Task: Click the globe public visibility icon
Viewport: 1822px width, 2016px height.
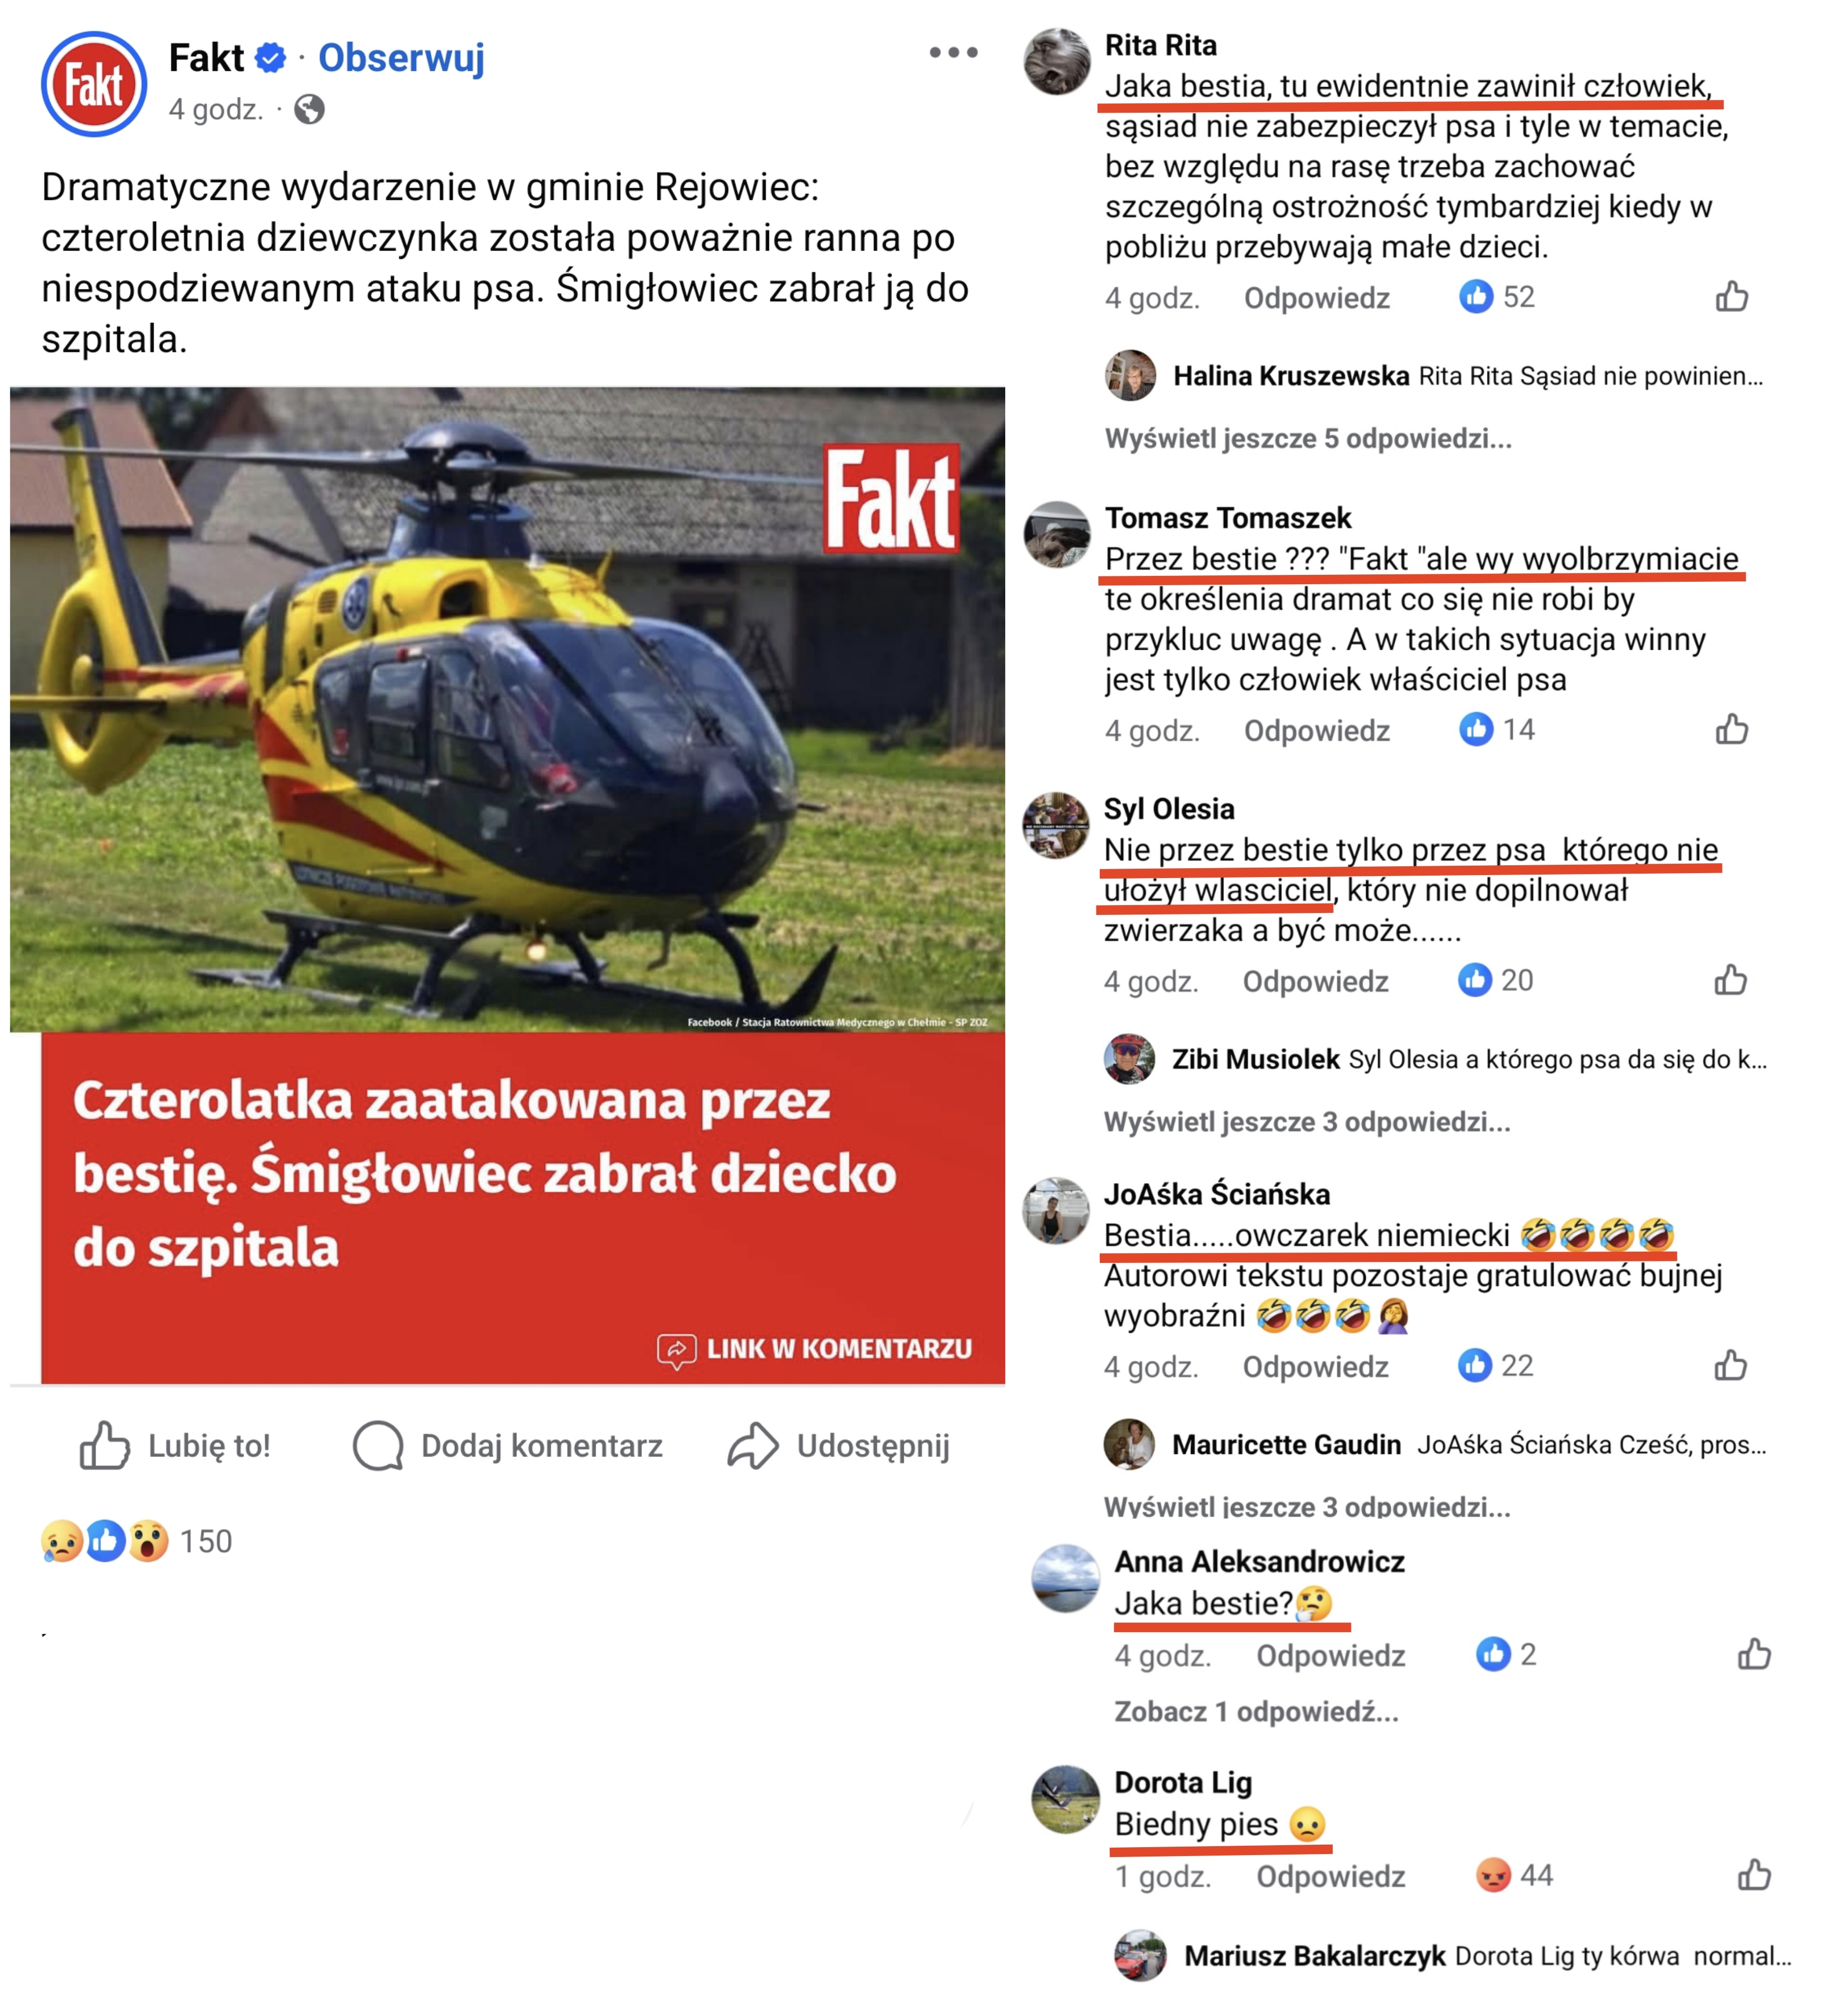Action: pos(309,109)
